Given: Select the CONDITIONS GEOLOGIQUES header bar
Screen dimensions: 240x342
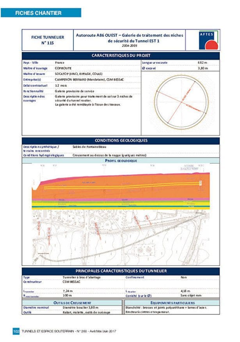Looking at the screenshot, I should coord(121,140).
